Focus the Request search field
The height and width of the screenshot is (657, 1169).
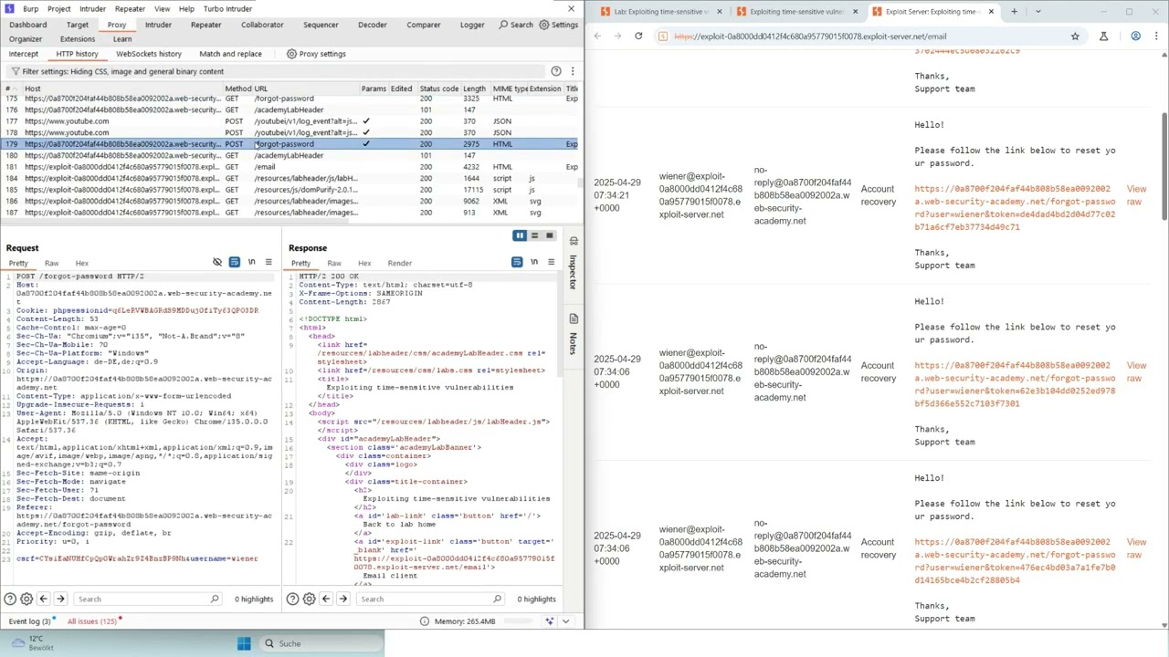click(147, 600)
